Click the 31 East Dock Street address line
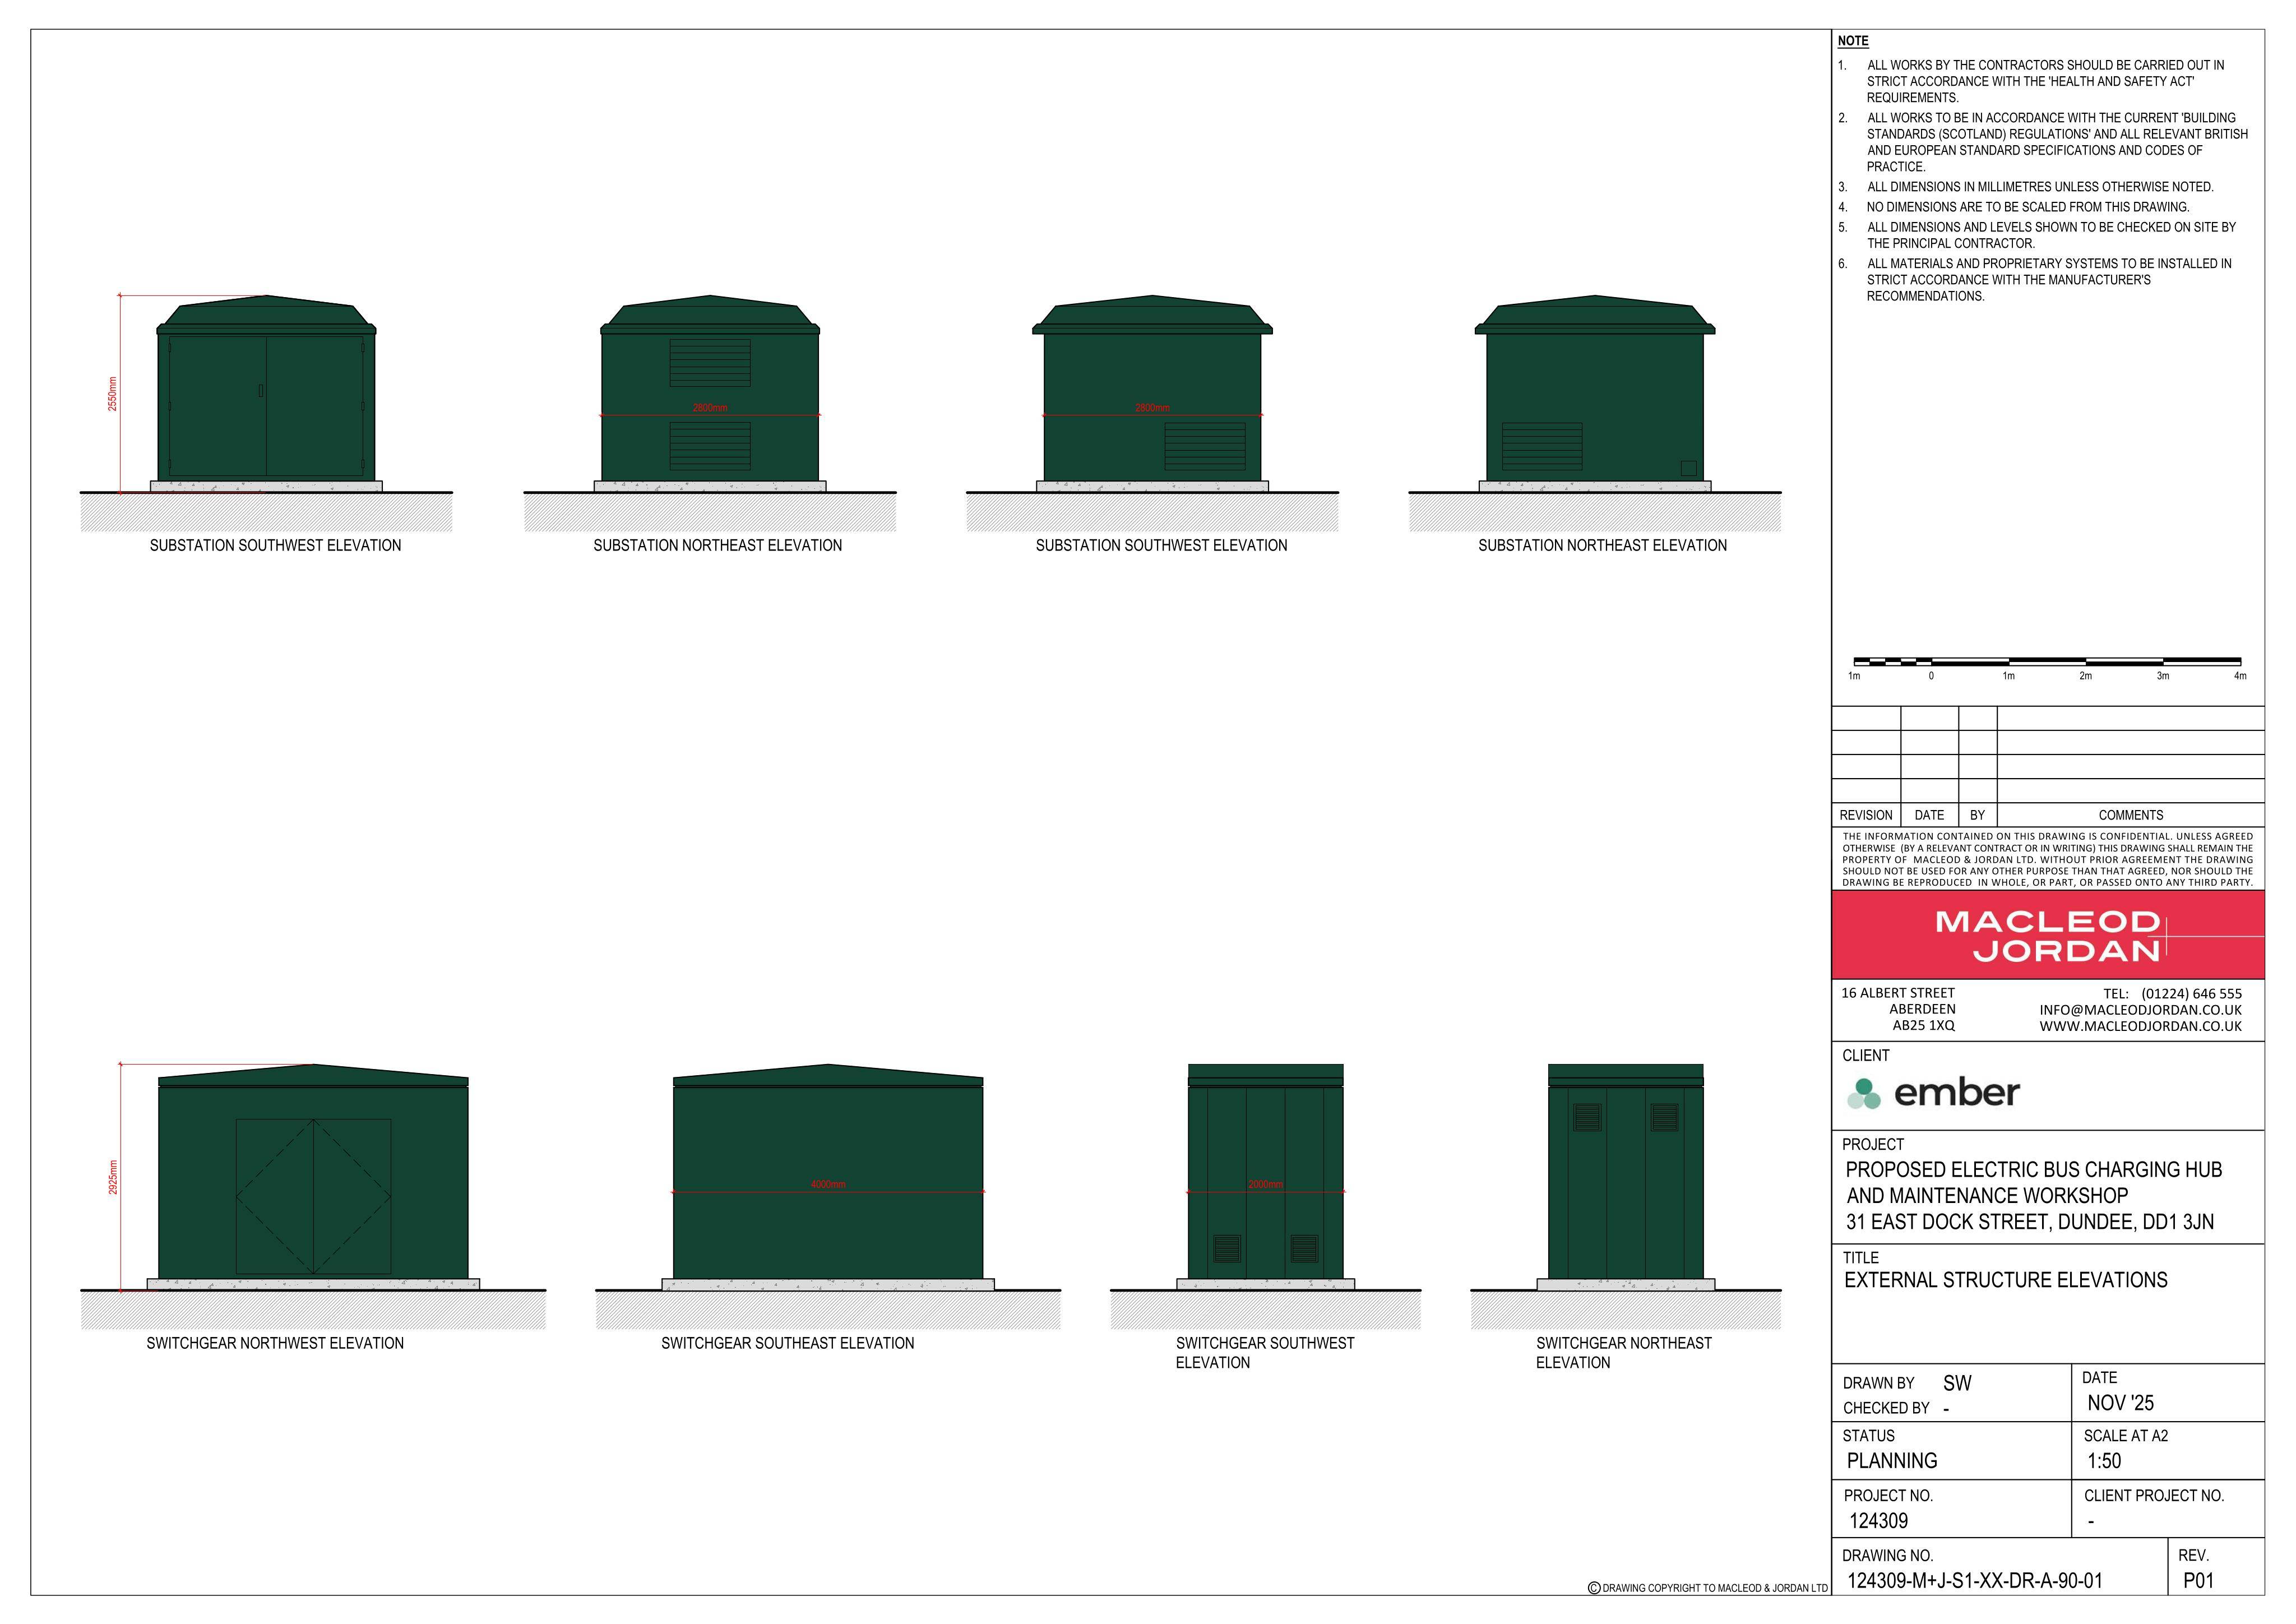Image resolution: width=2296 pixels, height=1624 pixels. click(2030, 1222)
